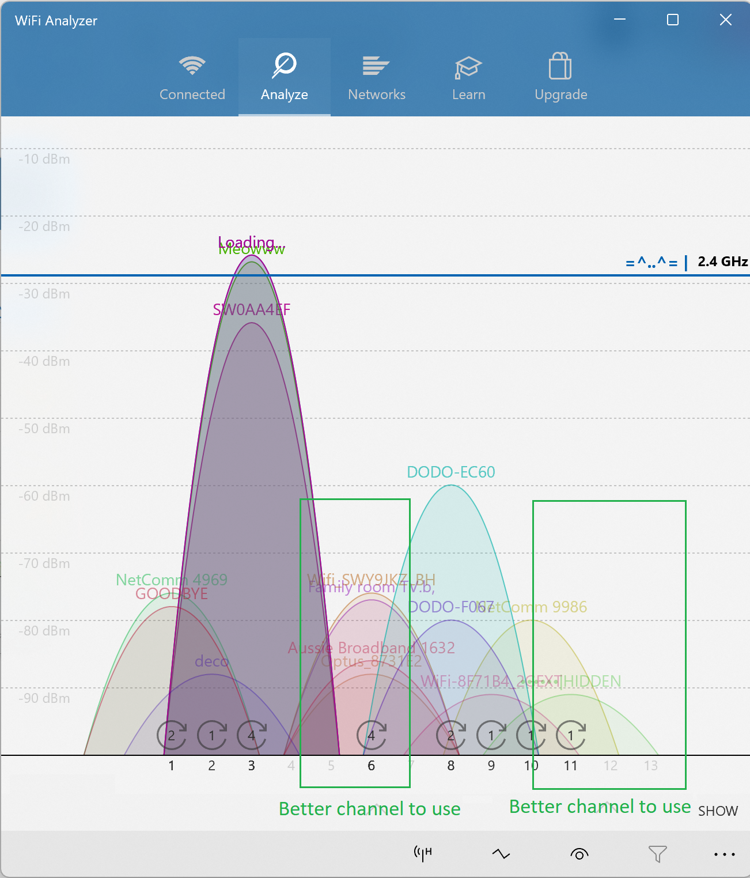750x878 pixels.
Task: Click the rating circle on channel 9
Action: point(491,735)
